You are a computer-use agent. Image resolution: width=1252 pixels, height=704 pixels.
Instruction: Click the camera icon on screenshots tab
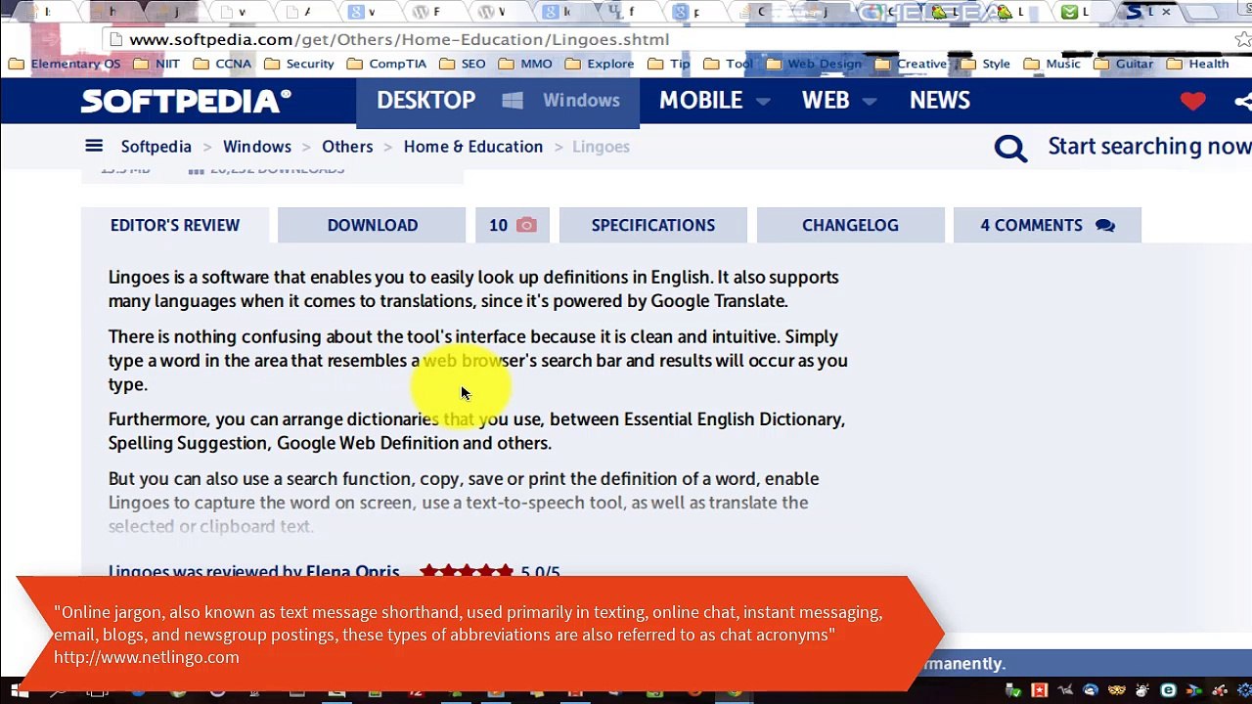526,225
